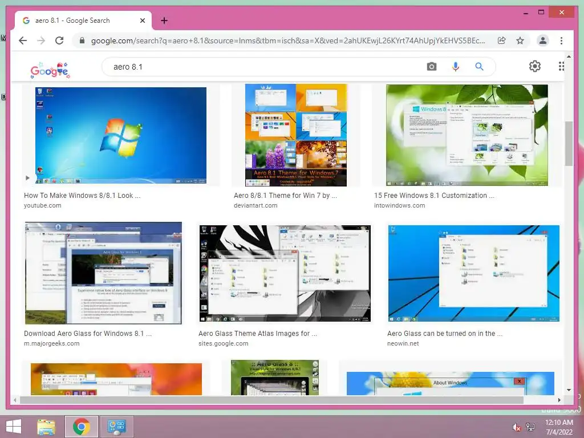Screen dimensions: 584x438
Task: Bookmark this page with the star
Action: [x=520, y=40]
